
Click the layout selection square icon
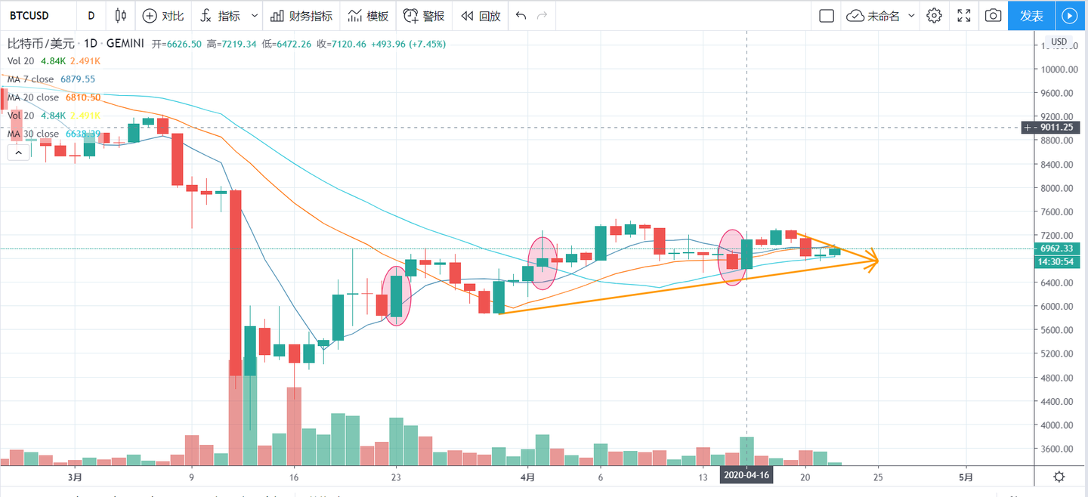(827, 16)
